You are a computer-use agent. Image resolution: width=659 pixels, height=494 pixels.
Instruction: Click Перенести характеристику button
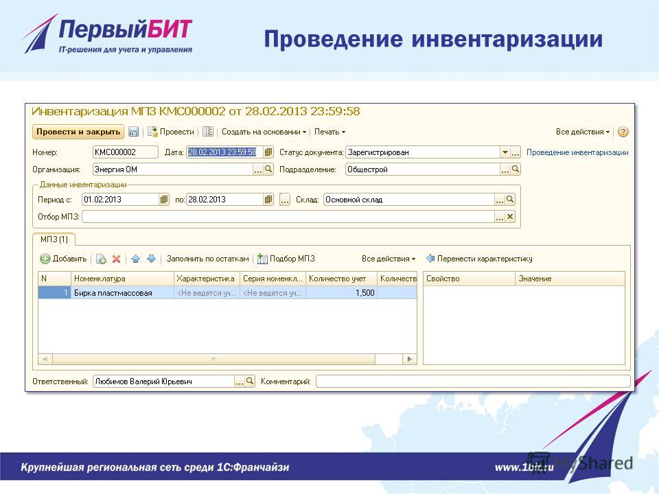tap(480, 259)
